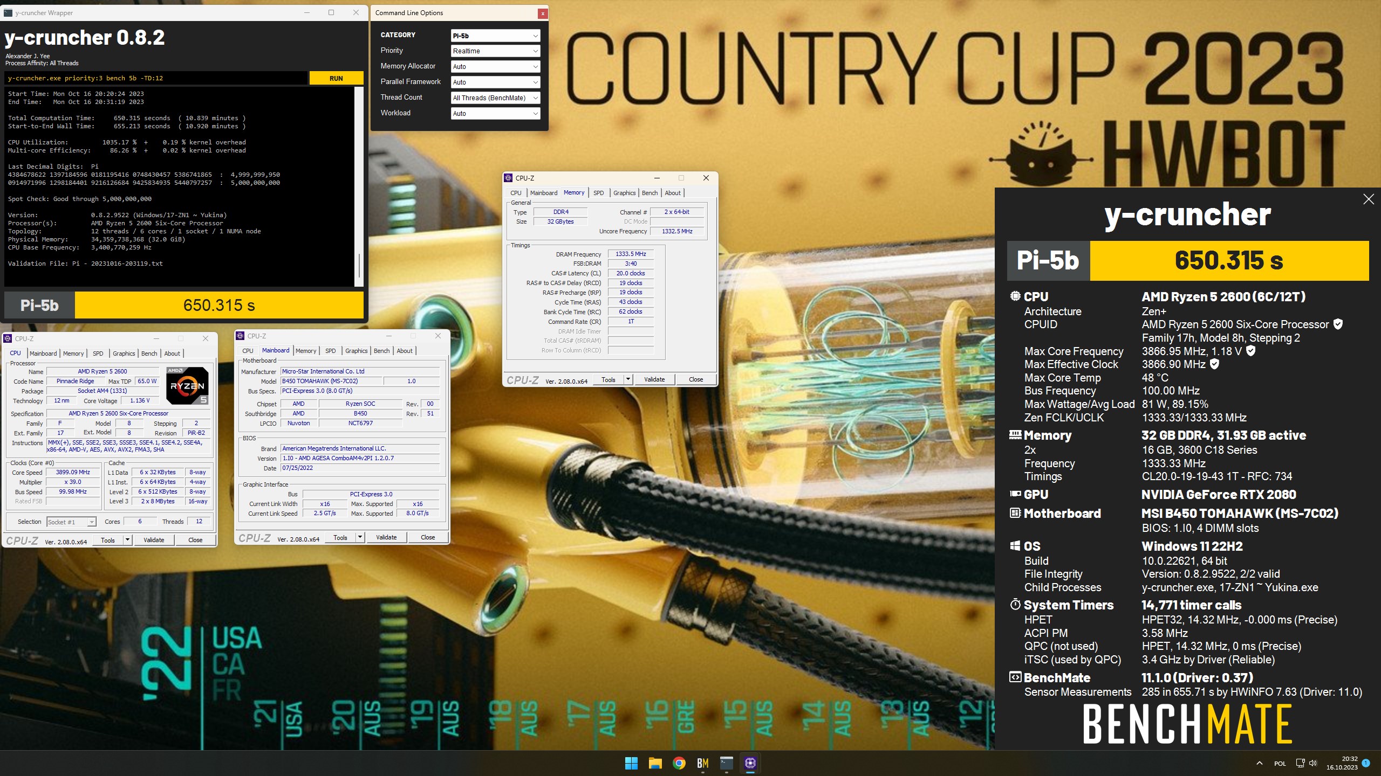
Task: Expand Tools arrow in CPU-Z Memory window
Action: point(628,379)
